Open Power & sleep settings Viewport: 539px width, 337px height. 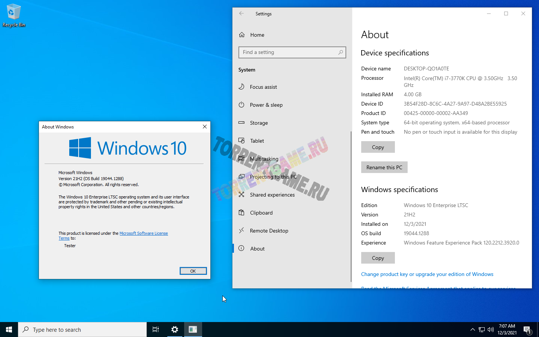click(266, 105)
